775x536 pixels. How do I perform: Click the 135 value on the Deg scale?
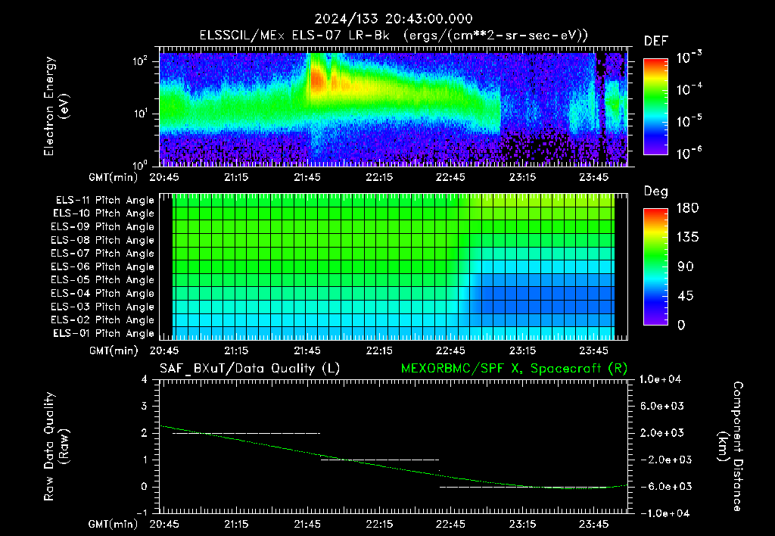click(x=687, y=238)
